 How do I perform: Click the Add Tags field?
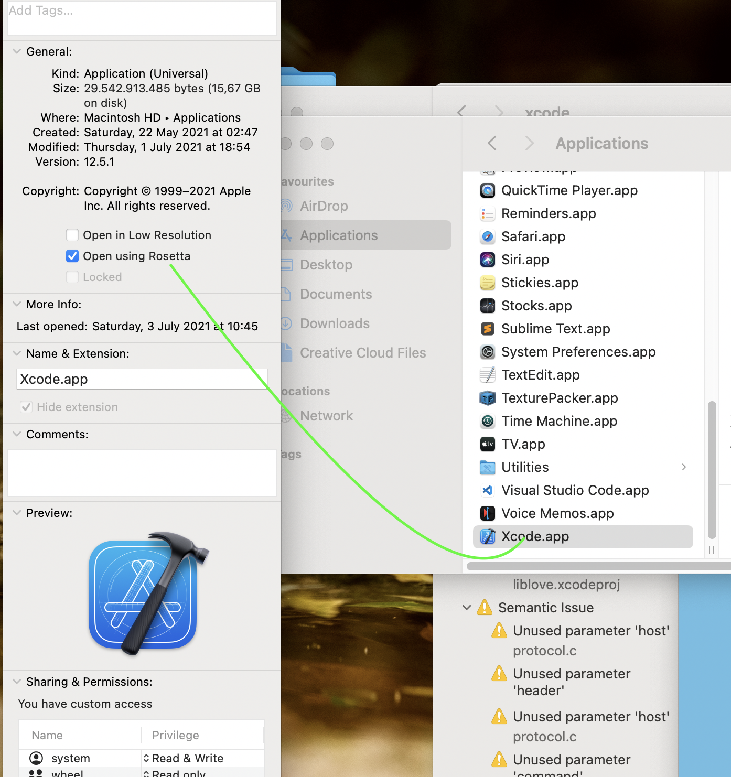(142, 18)
